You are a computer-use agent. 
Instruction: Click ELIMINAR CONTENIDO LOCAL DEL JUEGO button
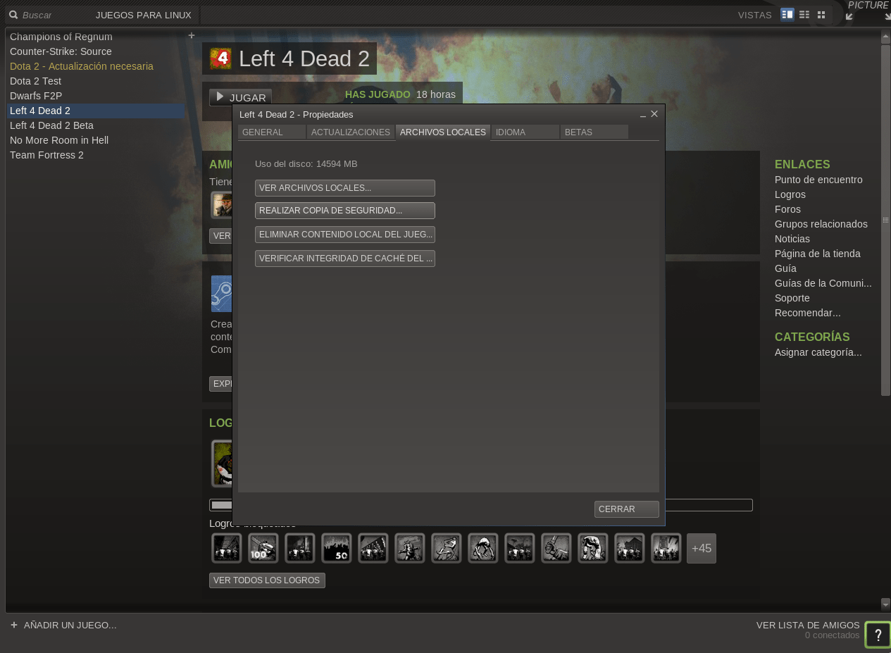345,235
